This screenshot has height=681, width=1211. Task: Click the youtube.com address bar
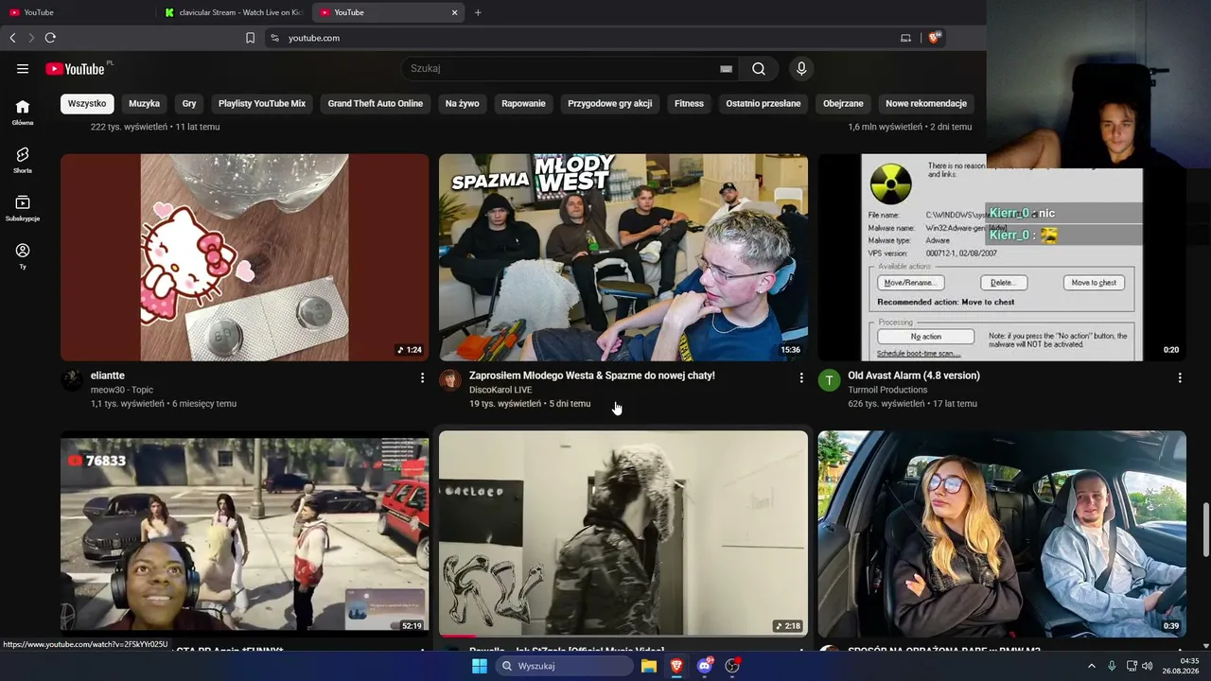click(x=577, y=38)
